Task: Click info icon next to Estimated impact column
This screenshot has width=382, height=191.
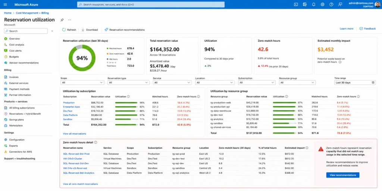Action: [x=307, y=148]
